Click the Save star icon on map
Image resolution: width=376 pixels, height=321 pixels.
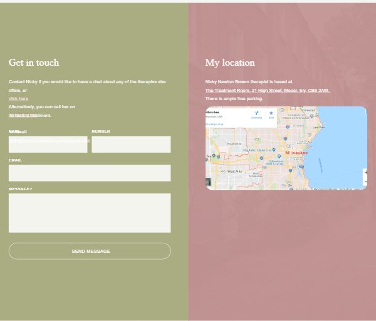[271, 113]
